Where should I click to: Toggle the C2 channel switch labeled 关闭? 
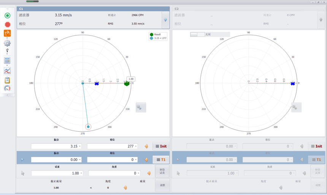(x=198, y=35)
